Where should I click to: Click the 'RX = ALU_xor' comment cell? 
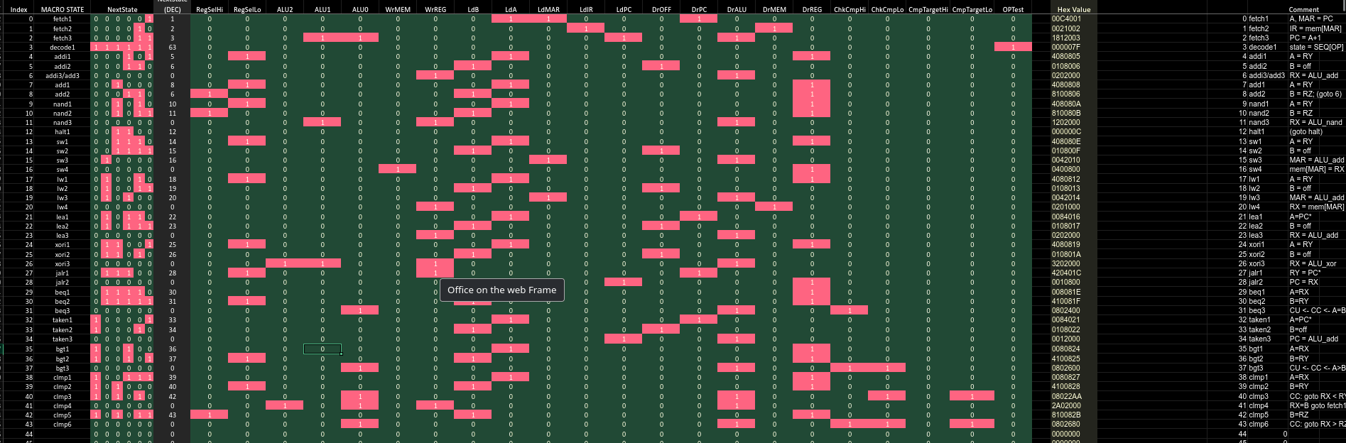click(1313, 263)
